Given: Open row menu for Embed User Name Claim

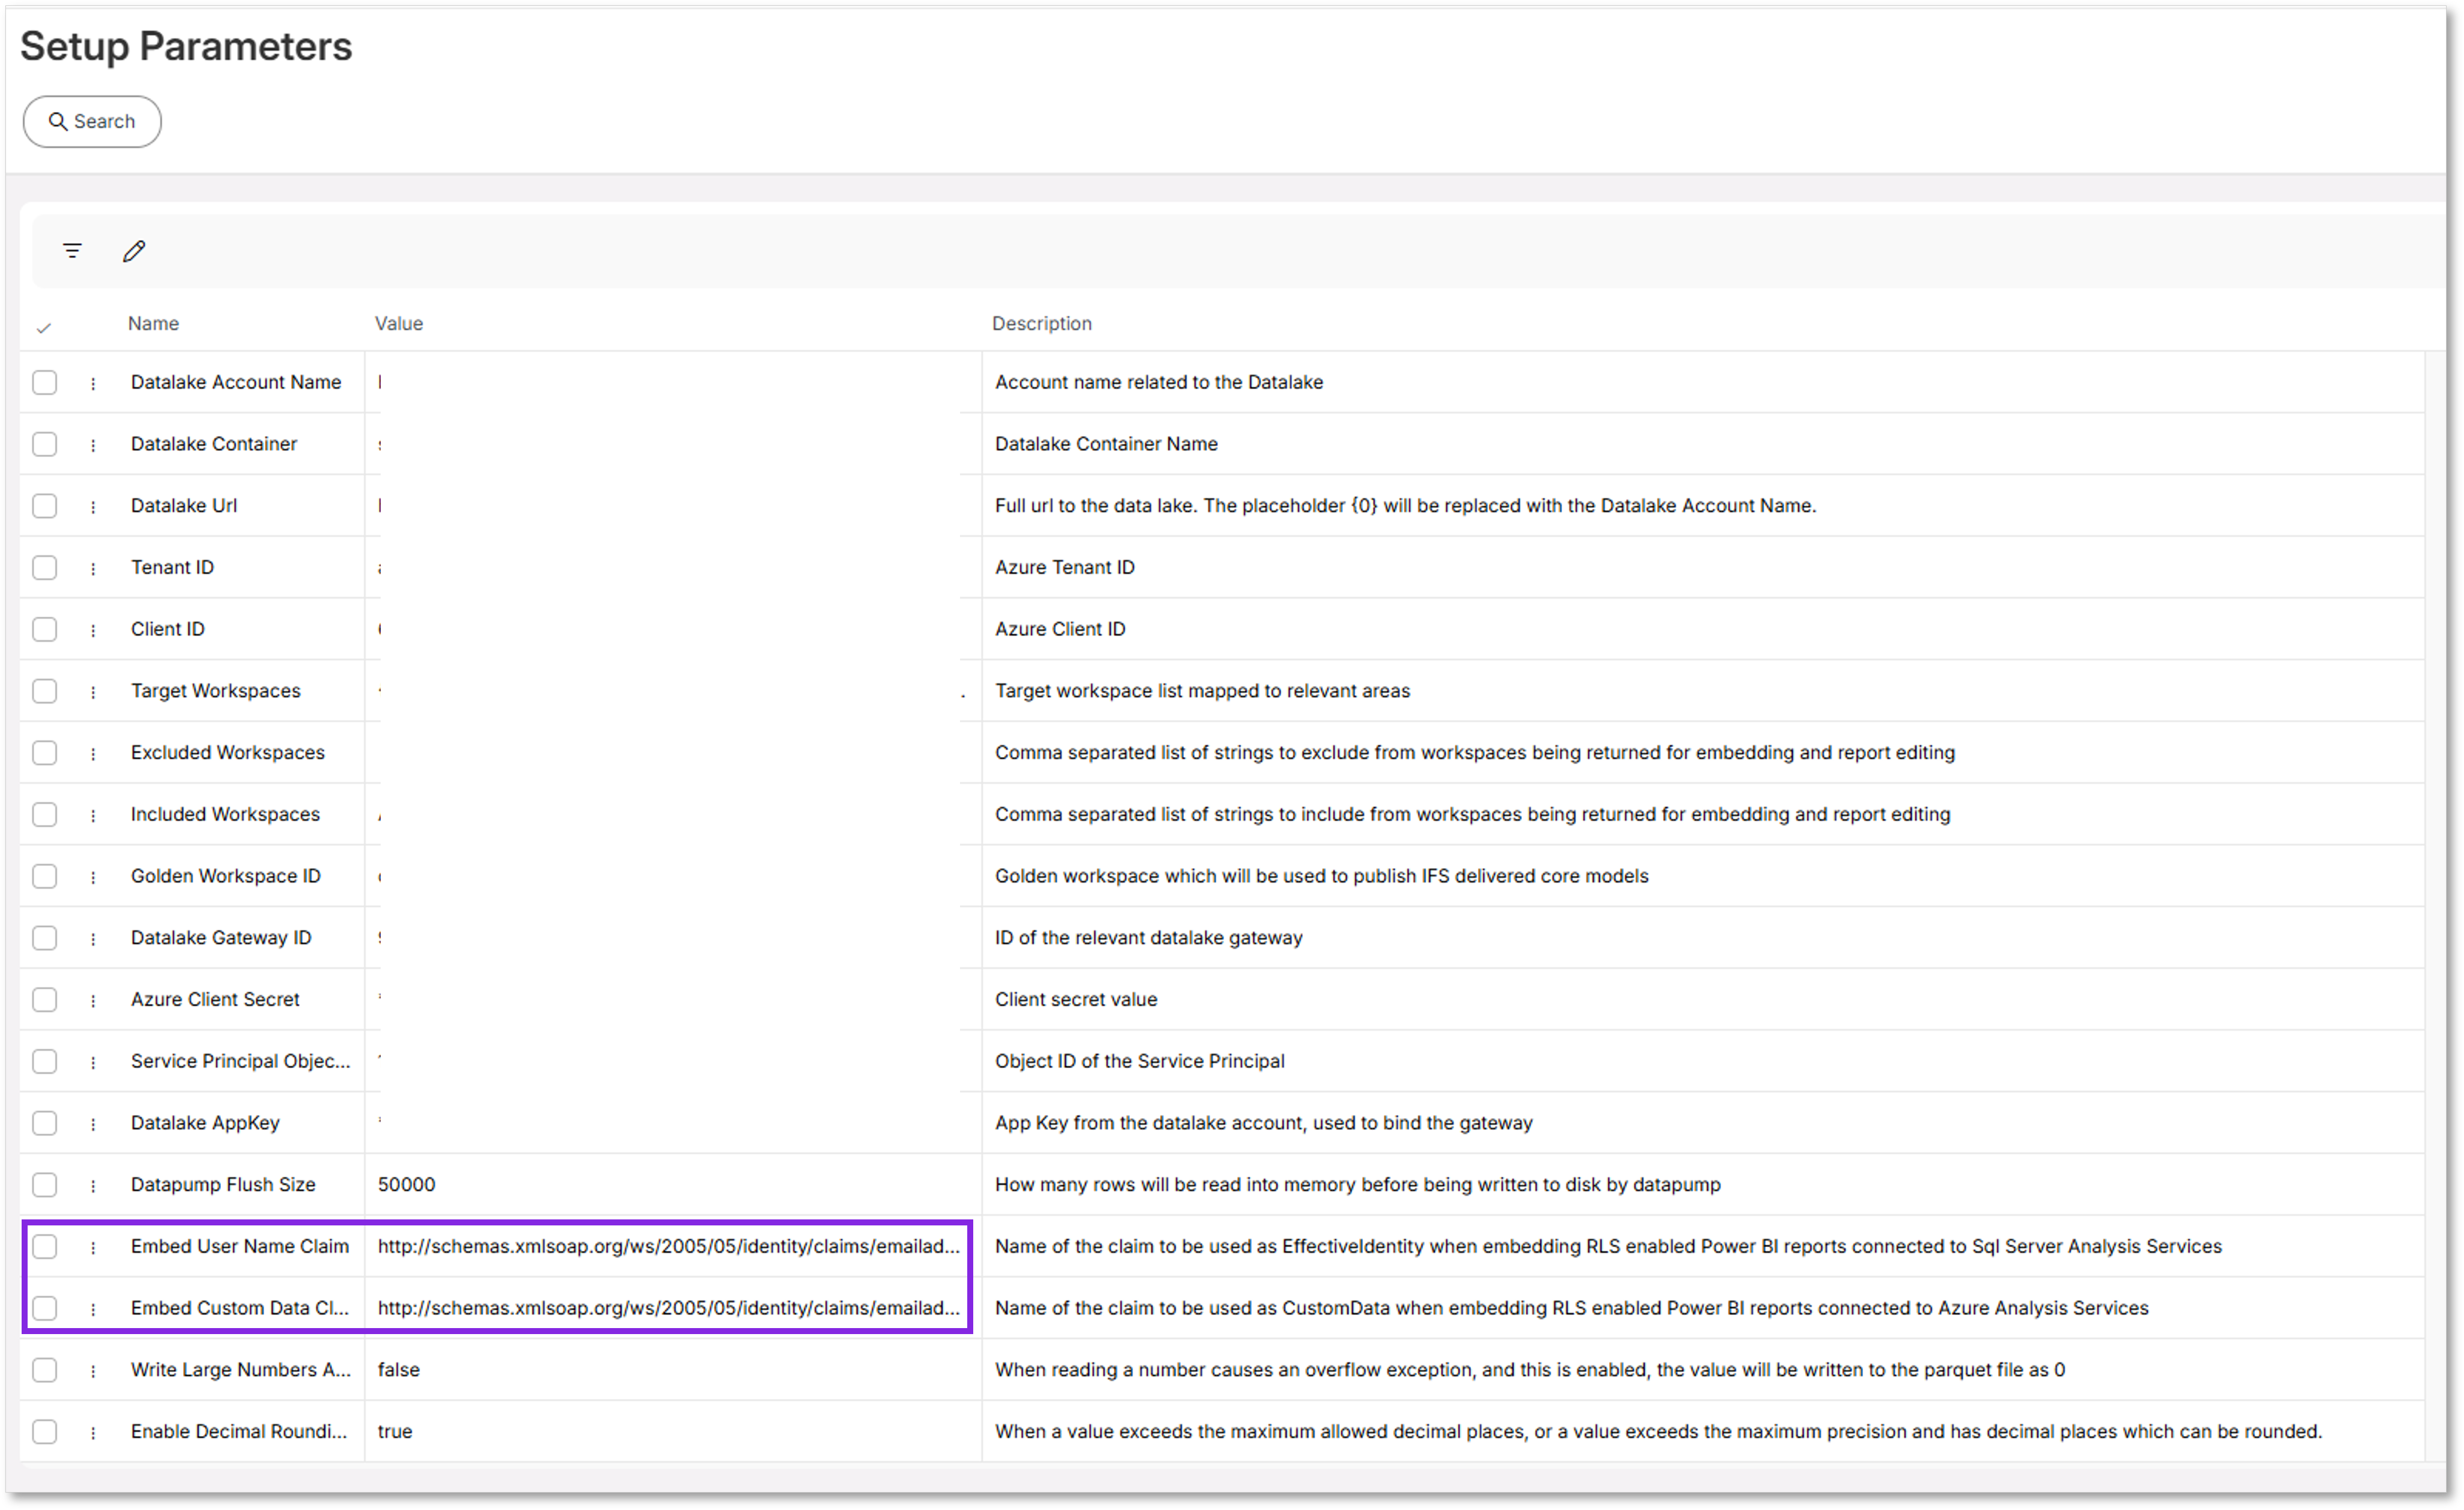Looking at the screenshot, I should click(93, 1248).
